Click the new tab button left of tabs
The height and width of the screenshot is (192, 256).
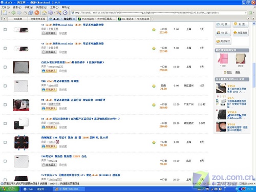(4, 19)
